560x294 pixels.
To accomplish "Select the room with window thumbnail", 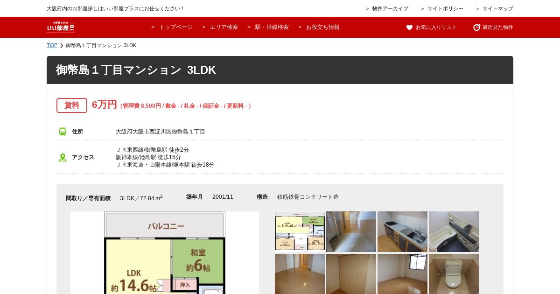I will coord(402,274).
